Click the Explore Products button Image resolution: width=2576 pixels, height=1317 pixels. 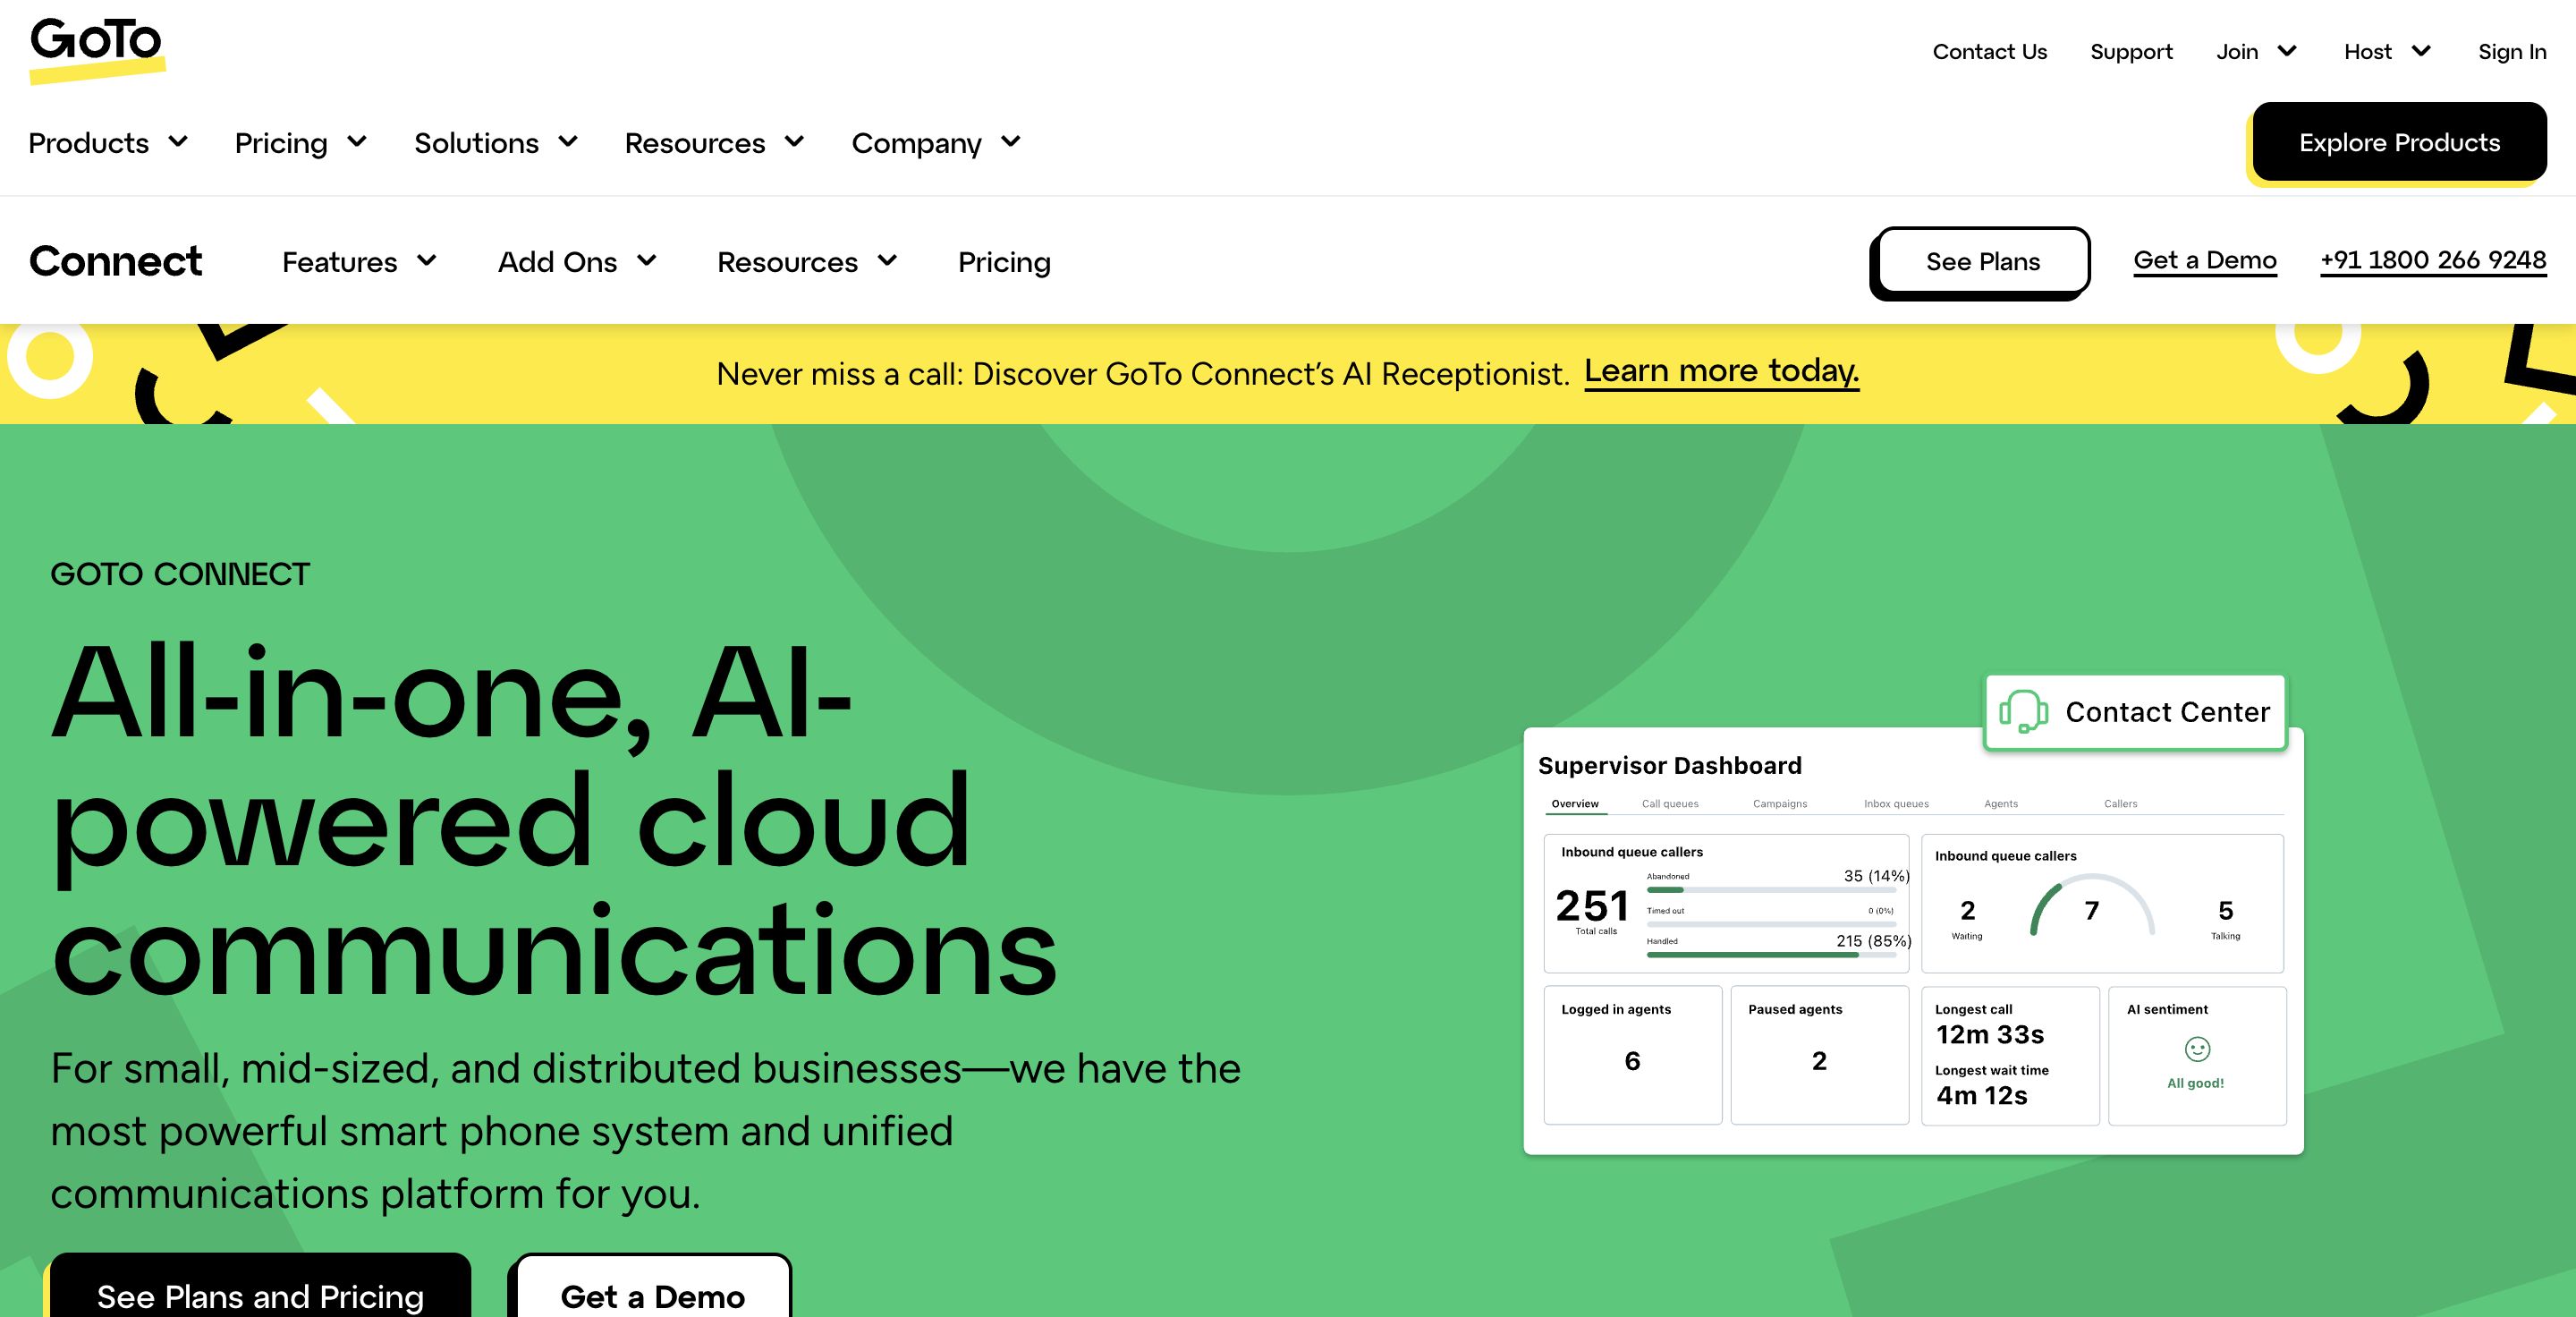point(2399,142)
